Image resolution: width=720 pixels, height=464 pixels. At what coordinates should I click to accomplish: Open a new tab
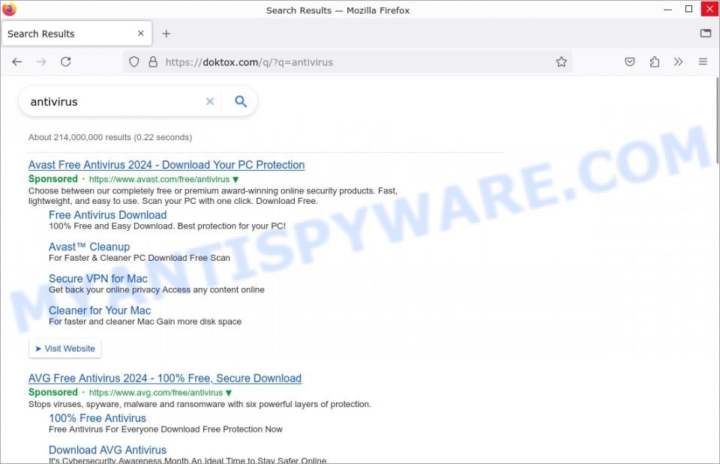point(166,34)
